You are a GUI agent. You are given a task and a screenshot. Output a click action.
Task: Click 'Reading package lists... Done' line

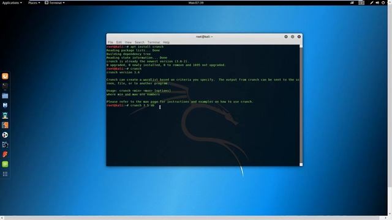(x=134, y=50)
